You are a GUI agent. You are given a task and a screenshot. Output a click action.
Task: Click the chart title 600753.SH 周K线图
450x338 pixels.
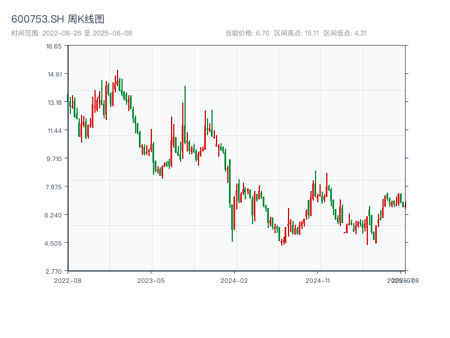point(58,19)
